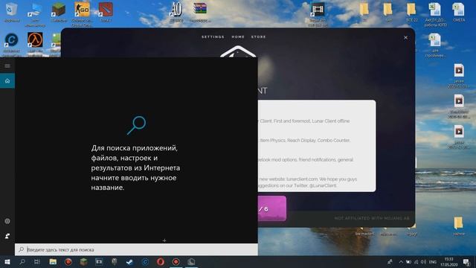This screenshot has height=268, width=476.
Task: Open File Explorer from the taskbar
Action: click(53, 261)
